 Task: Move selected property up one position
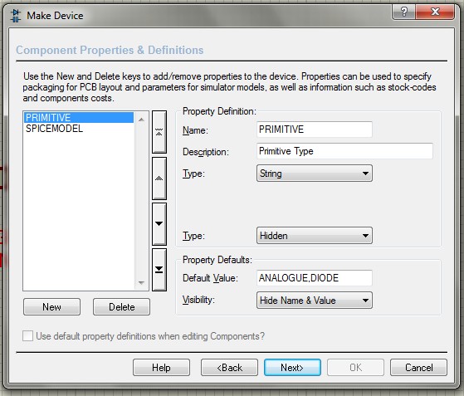pos(159,178)
